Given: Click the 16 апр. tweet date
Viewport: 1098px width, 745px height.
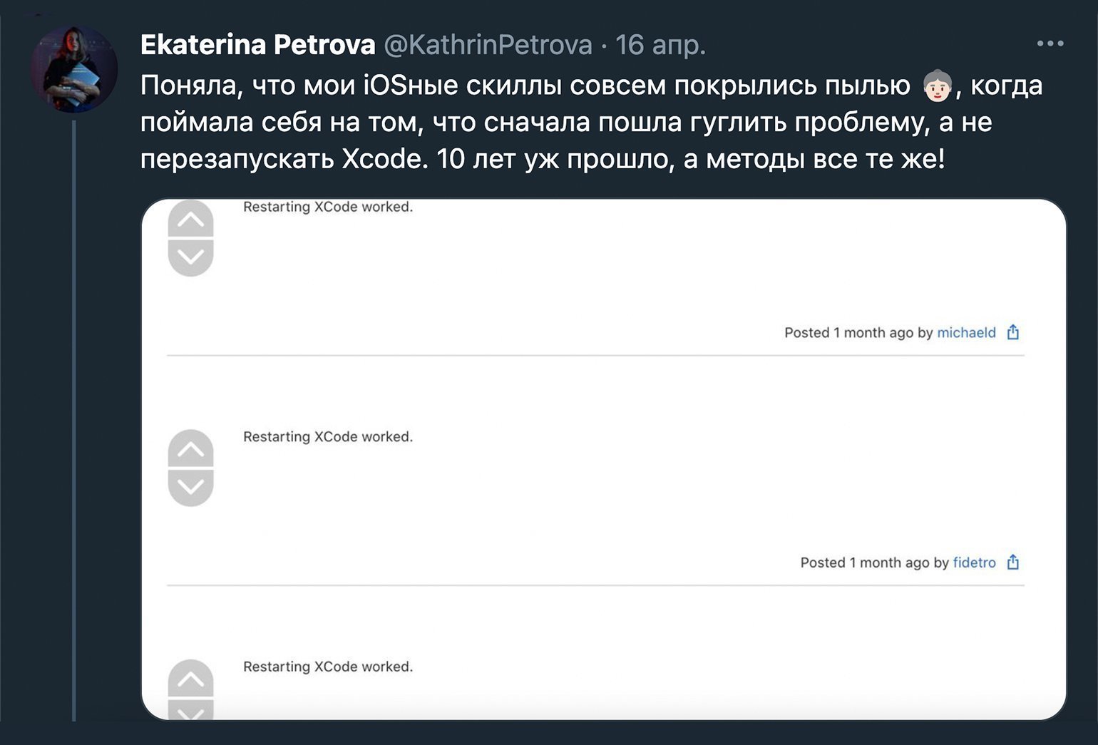Looking at the screenshot, I should (660, 44).
